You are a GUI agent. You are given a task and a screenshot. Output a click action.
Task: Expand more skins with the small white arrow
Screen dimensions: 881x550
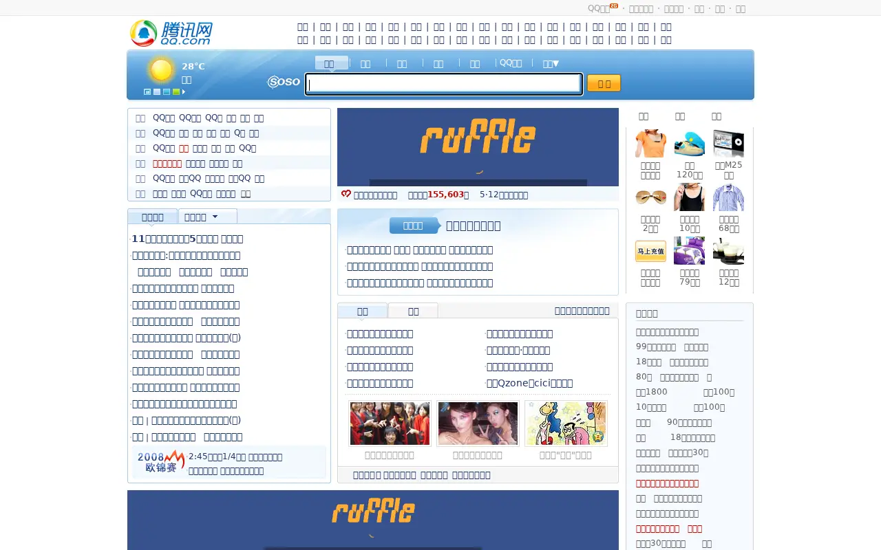click(x=184, y=92)
